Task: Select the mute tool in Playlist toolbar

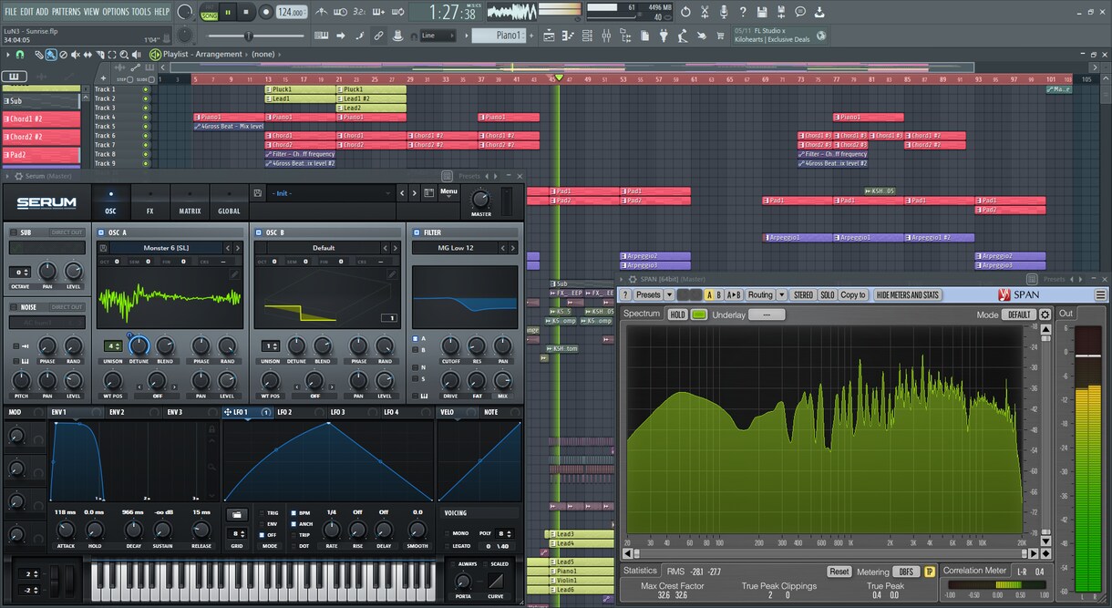Action: click(75, 55)
